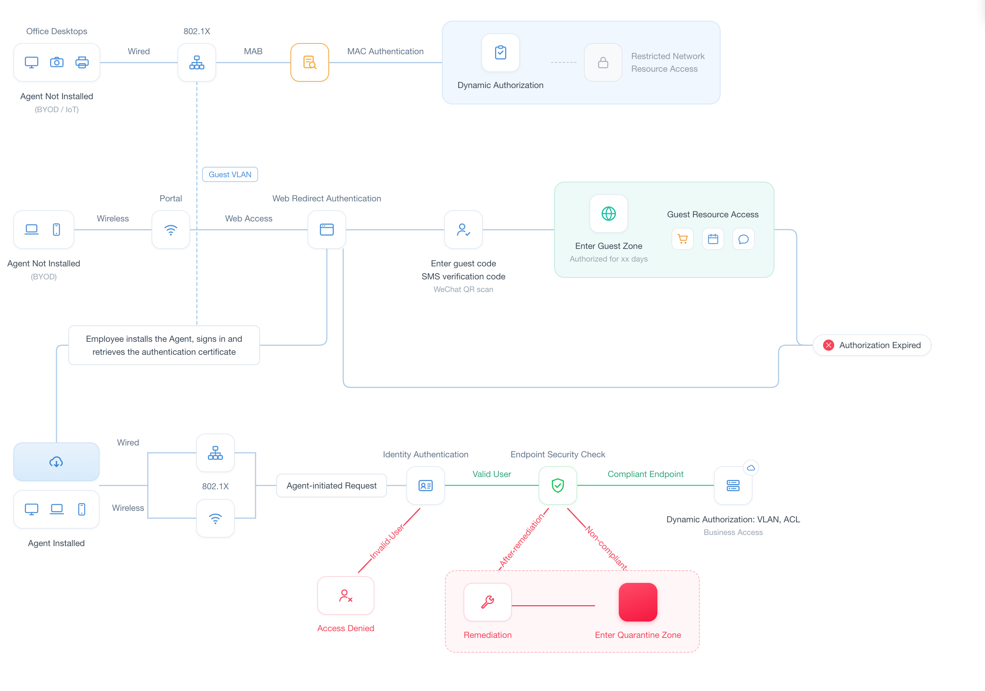The height and width of the screenshot is (691, 985).
Task: Click the Enter Guest Zone globe icon
Action: click(608, 214)
